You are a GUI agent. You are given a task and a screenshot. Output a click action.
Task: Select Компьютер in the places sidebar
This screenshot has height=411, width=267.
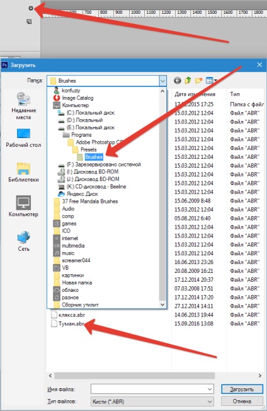[x=23, y=206]
